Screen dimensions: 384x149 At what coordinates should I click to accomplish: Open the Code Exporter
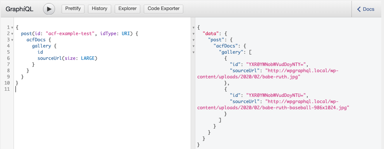(164, 9)
